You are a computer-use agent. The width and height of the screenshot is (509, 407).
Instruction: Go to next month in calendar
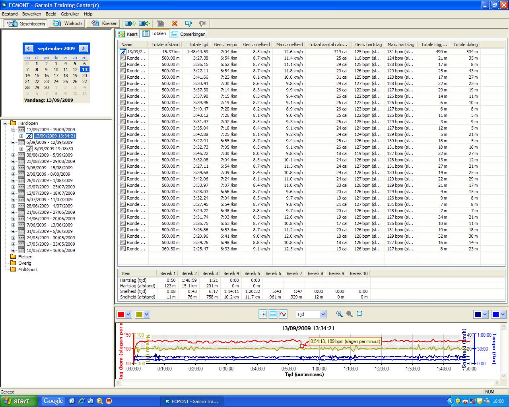click(84, 48)
